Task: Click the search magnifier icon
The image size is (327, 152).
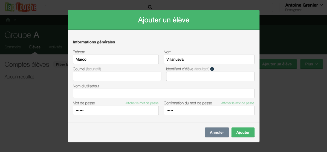Action: 150,7
